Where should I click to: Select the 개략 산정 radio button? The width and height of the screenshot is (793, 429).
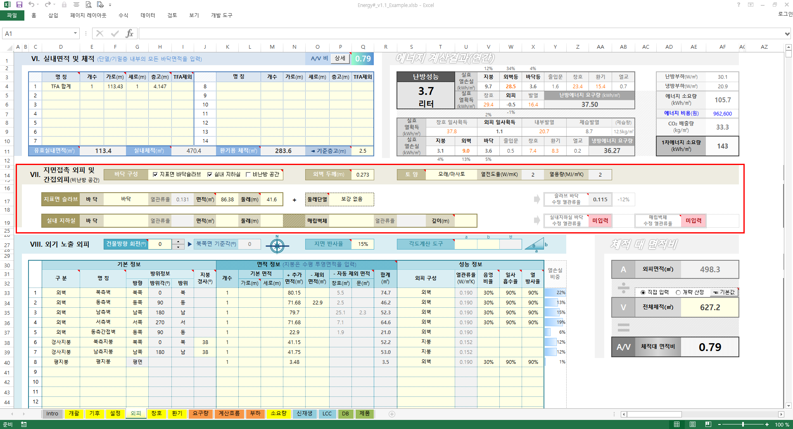point(678,292)
